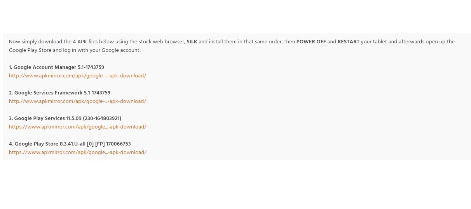Image resolution: width=471 pixels, height=209 pixels.
Task: Open the link under Google Services Framework
Action: click(x=77, y=101)
